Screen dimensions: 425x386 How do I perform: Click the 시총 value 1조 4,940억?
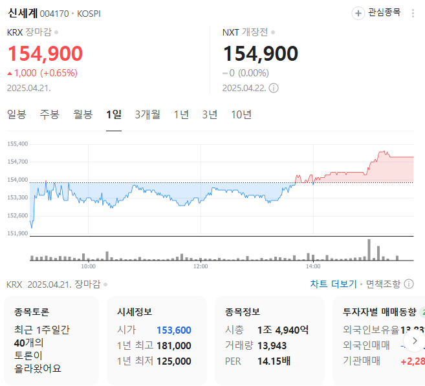click(283, 330)
